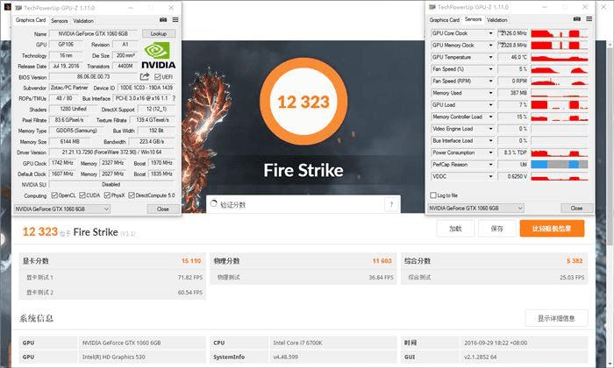Viewport: 614px width, 368px height.
Task: Click the GPU Temperature history graph
Action: tap(560, 57)
